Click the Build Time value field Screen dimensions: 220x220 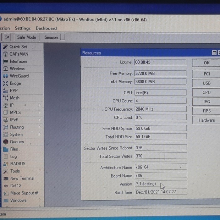pos(161,192)
